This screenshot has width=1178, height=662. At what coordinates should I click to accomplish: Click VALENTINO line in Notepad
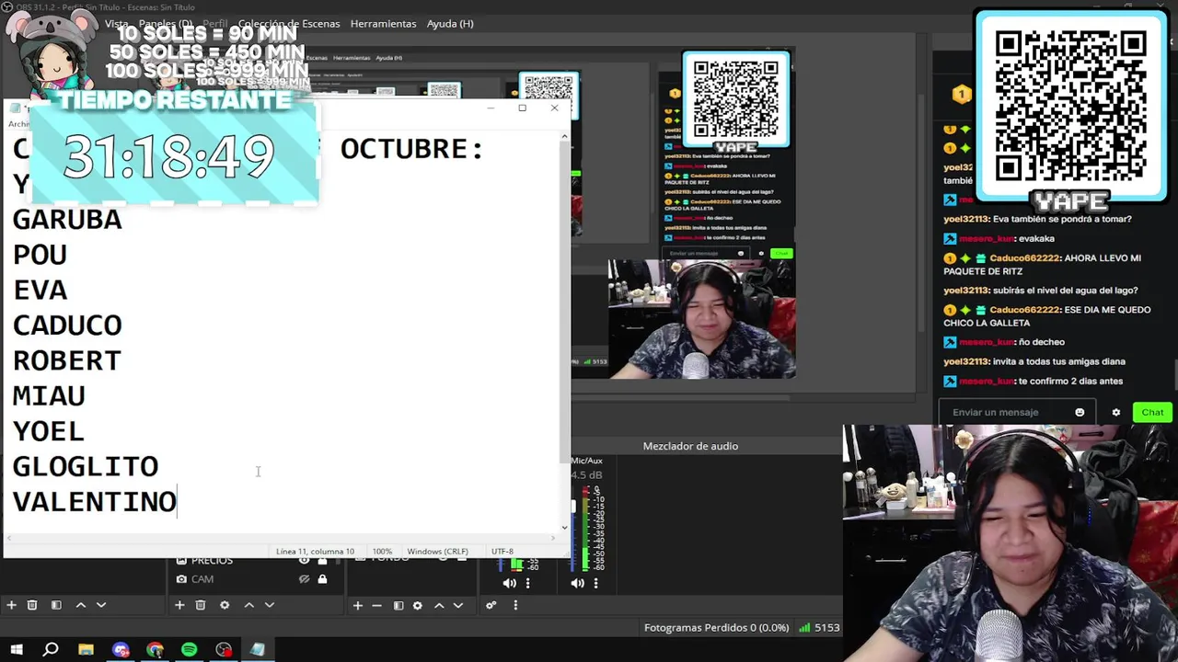click(x=94, y=502)
